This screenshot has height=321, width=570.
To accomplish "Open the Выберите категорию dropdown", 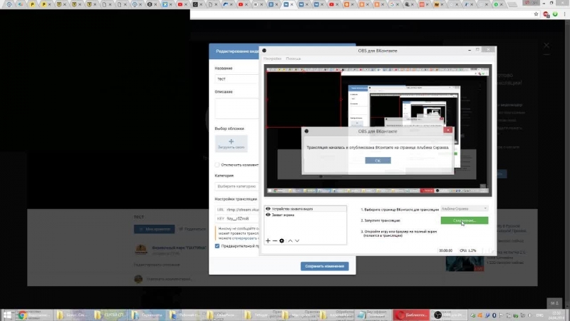I will [237, 186].
